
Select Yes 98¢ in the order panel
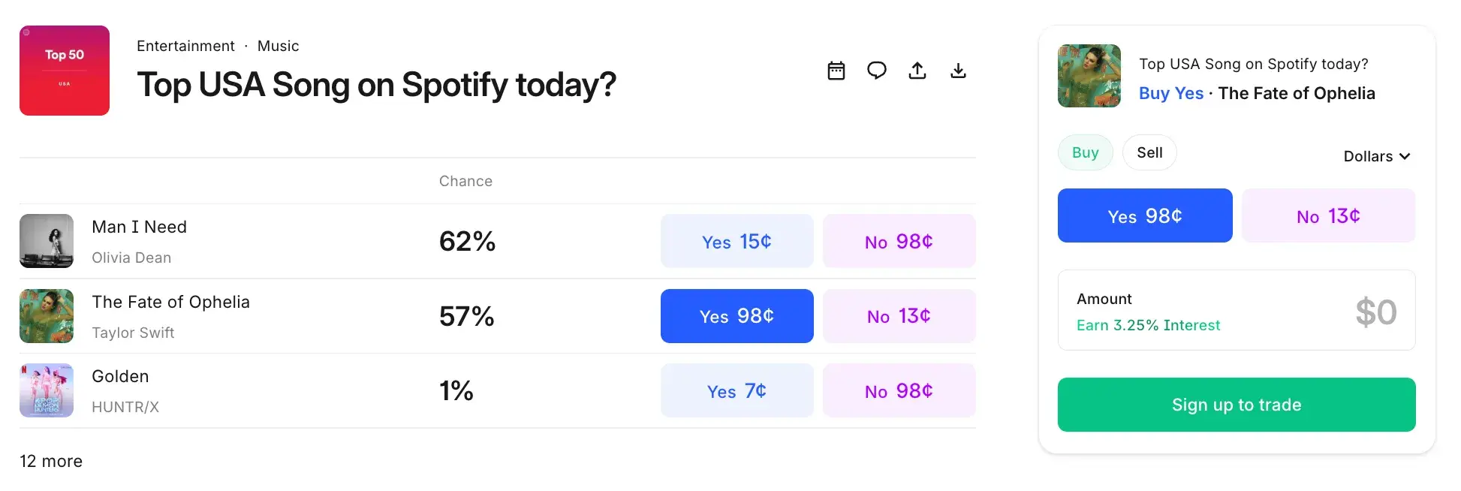pos(1144,215)
